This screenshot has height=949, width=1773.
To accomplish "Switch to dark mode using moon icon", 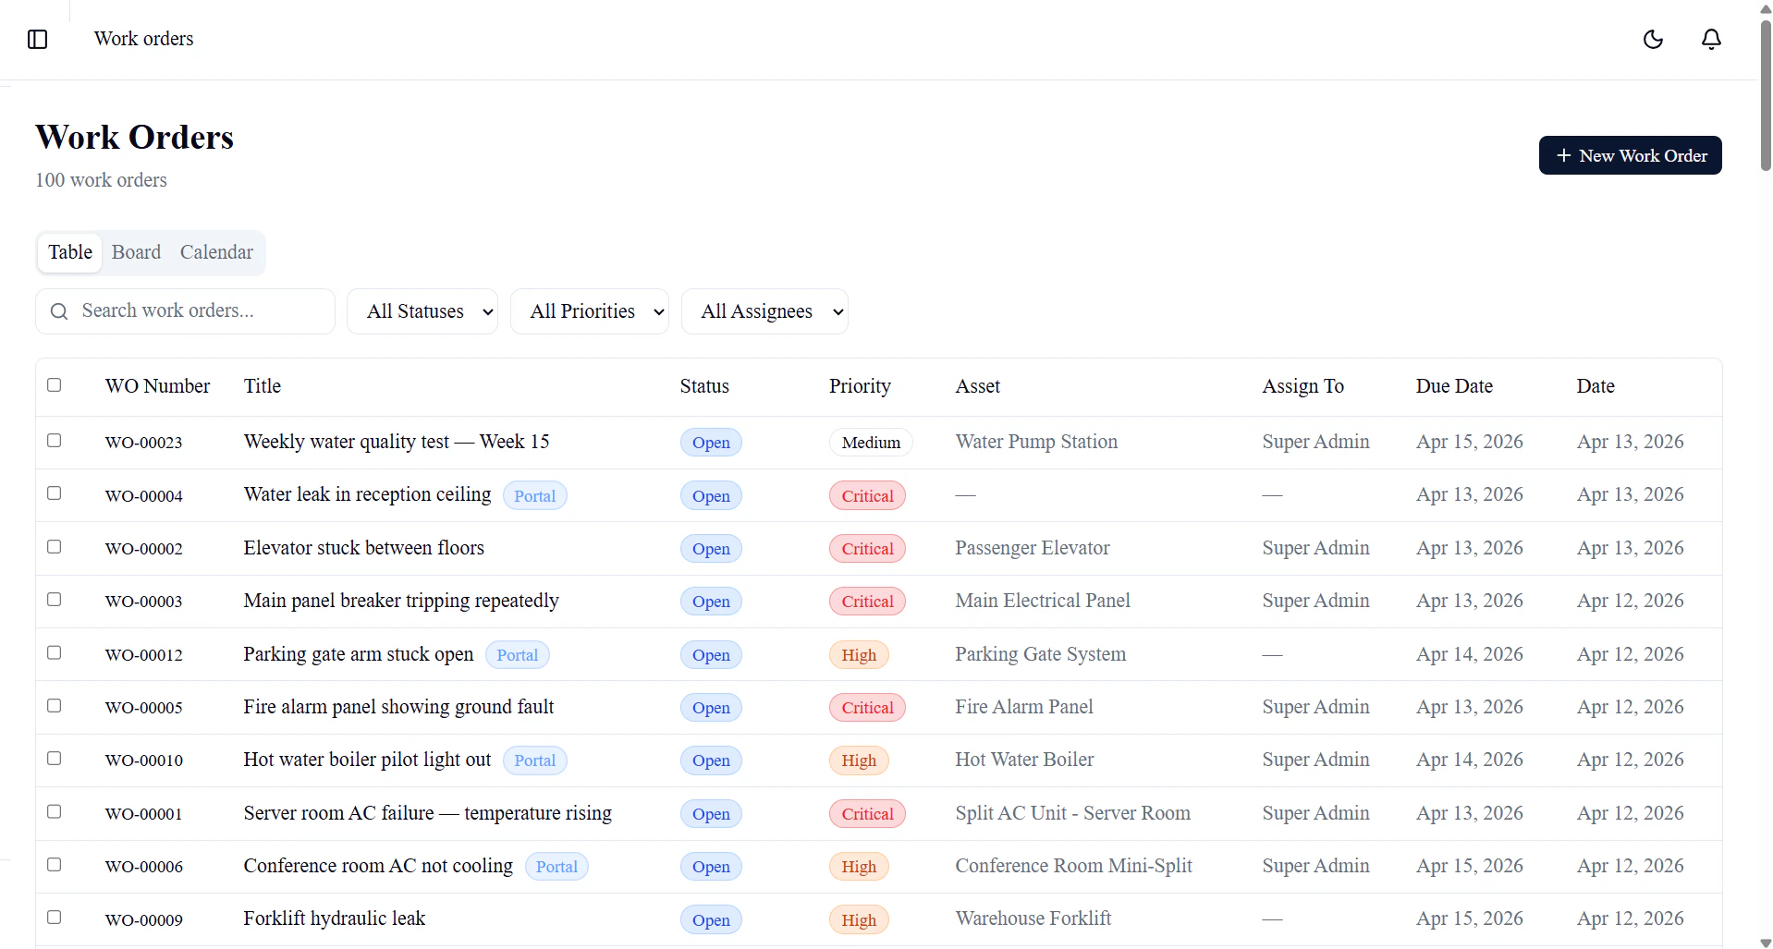I will coord(1653,39).
